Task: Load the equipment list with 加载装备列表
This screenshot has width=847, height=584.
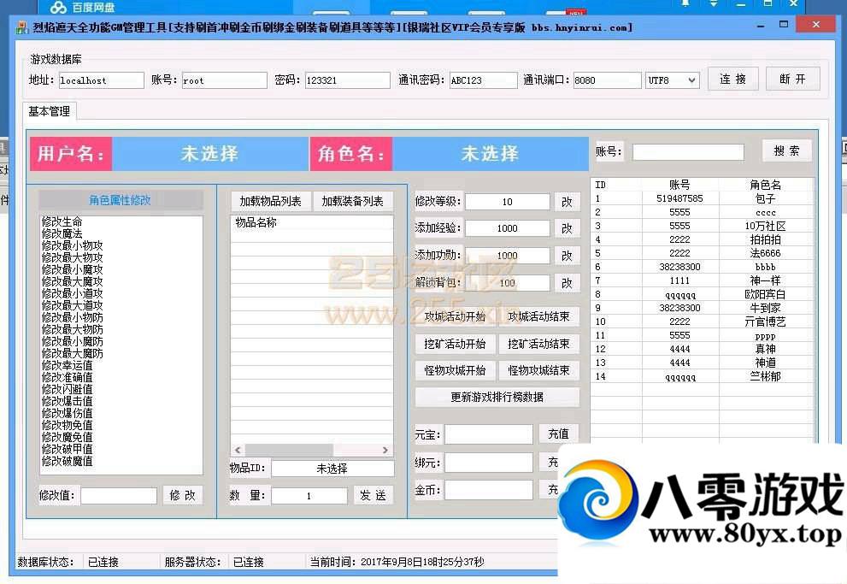Action: click(352, 201)
